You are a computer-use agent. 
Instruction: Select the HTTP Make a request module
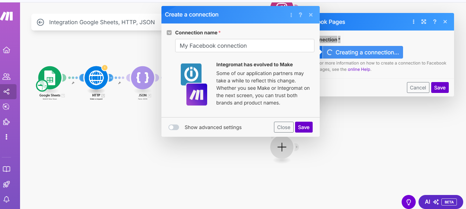pos(96,78)
